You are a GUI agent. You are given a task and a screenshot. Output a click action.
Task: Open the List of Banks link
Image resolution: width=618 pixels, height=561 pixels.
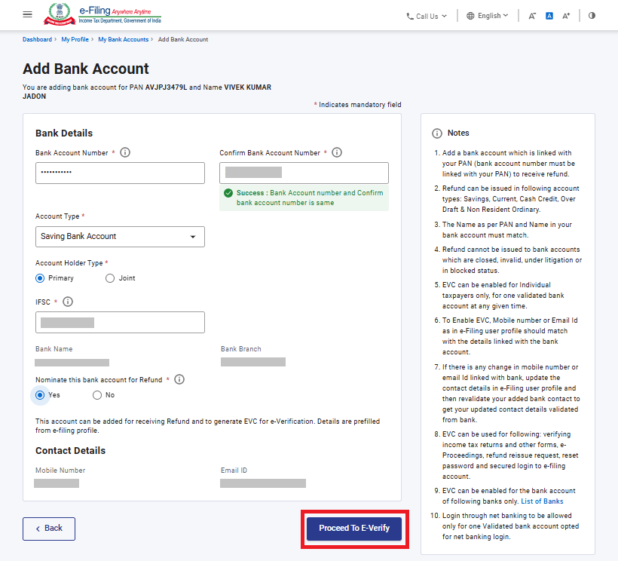(x=544, y=501)
